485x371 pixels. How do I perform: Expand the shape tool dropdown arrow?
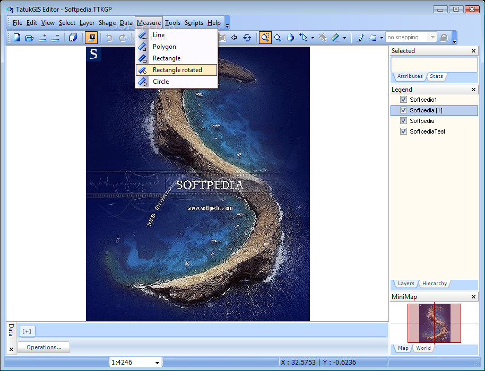click(x=382, y=38)
